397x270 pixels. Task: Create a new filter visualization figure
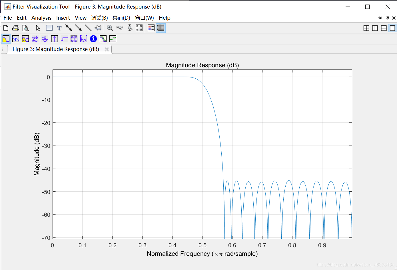[x=6, y=28]
